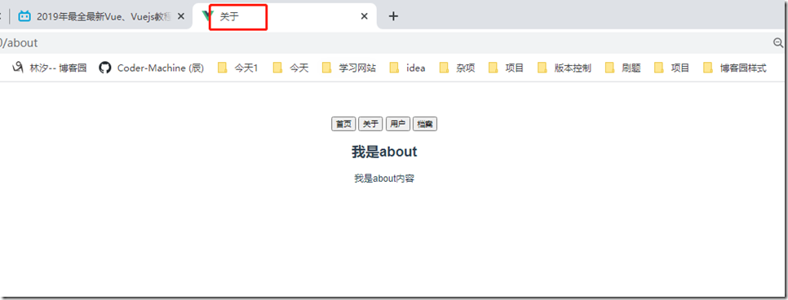Close the 关于 tab
This screenshot has height=300, width=788.
pyautogui.click(x=365, y=16)
